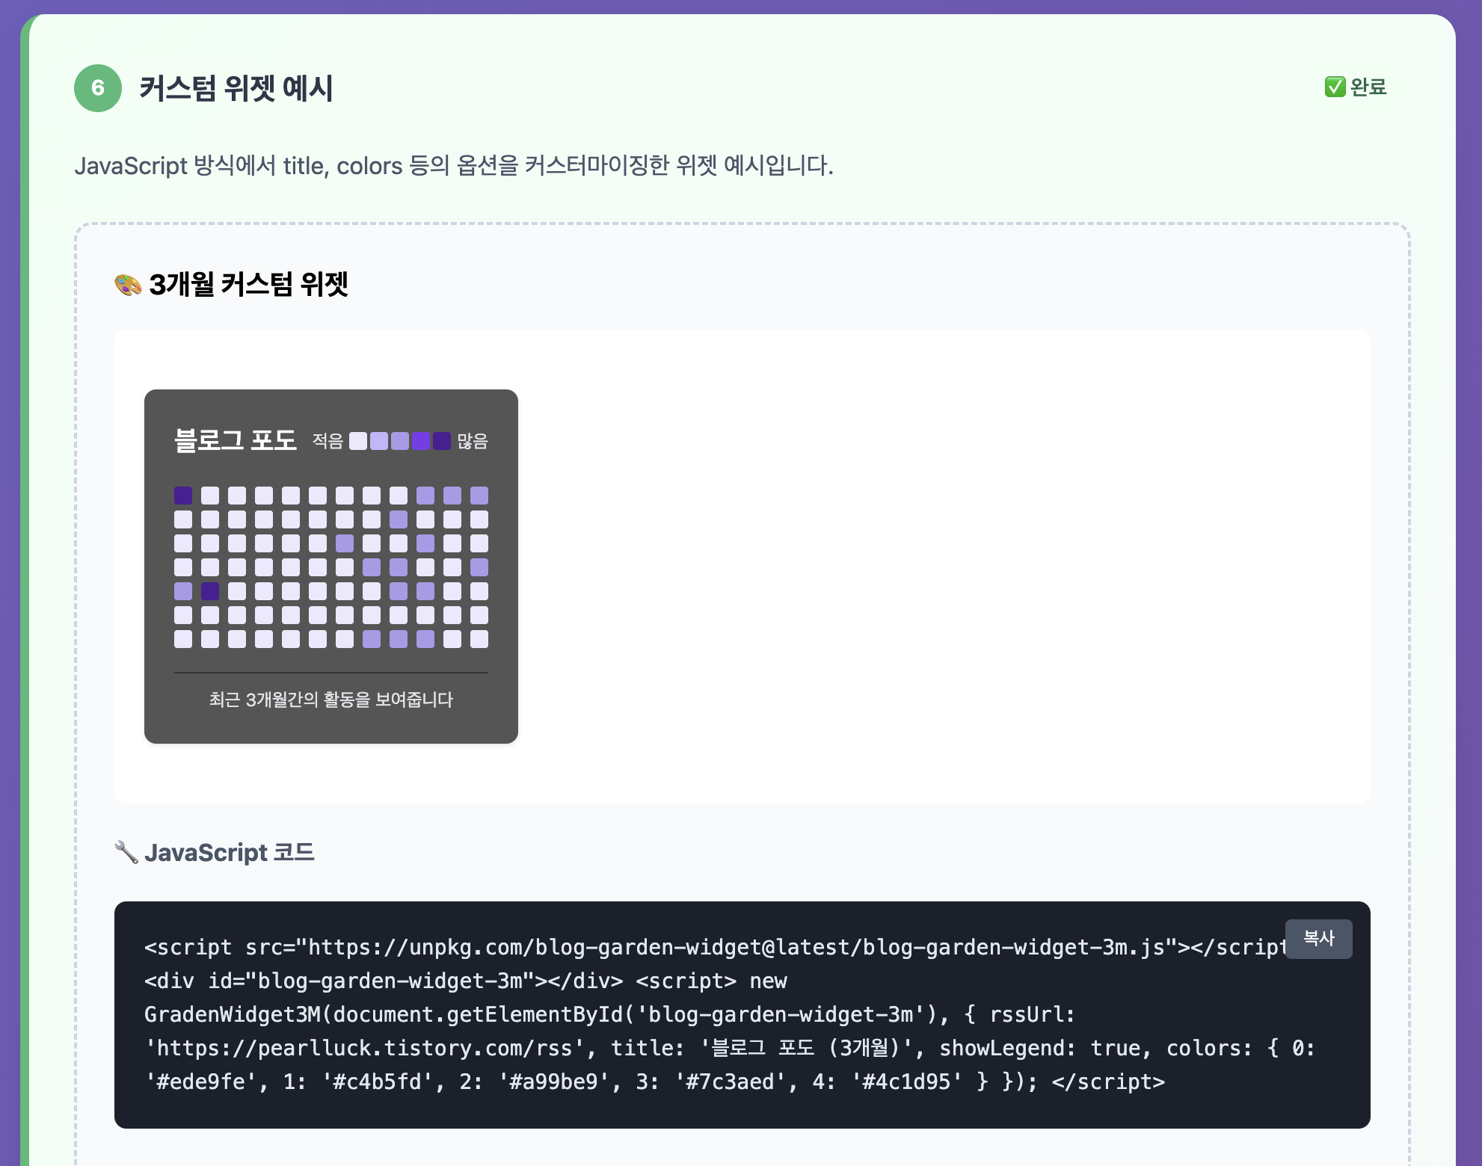Click the second legend swatch from the left
1482x1166 pixels.
coord(379,441)
